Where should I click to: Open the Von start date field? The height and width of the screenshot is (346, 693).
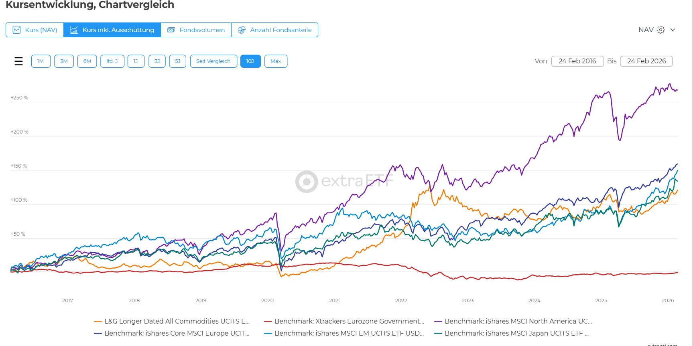coord(577,61)
